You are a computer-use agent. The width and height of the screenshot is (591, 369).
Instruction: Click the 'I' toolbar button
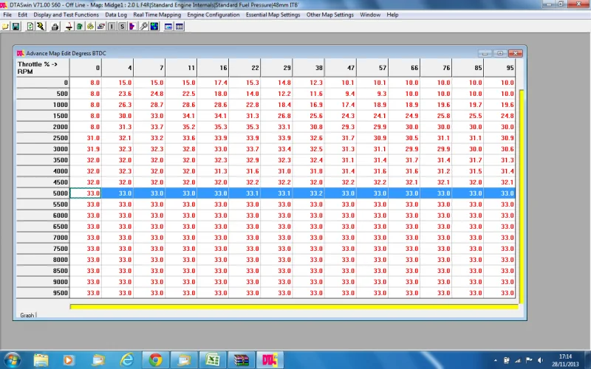point(112,27)
